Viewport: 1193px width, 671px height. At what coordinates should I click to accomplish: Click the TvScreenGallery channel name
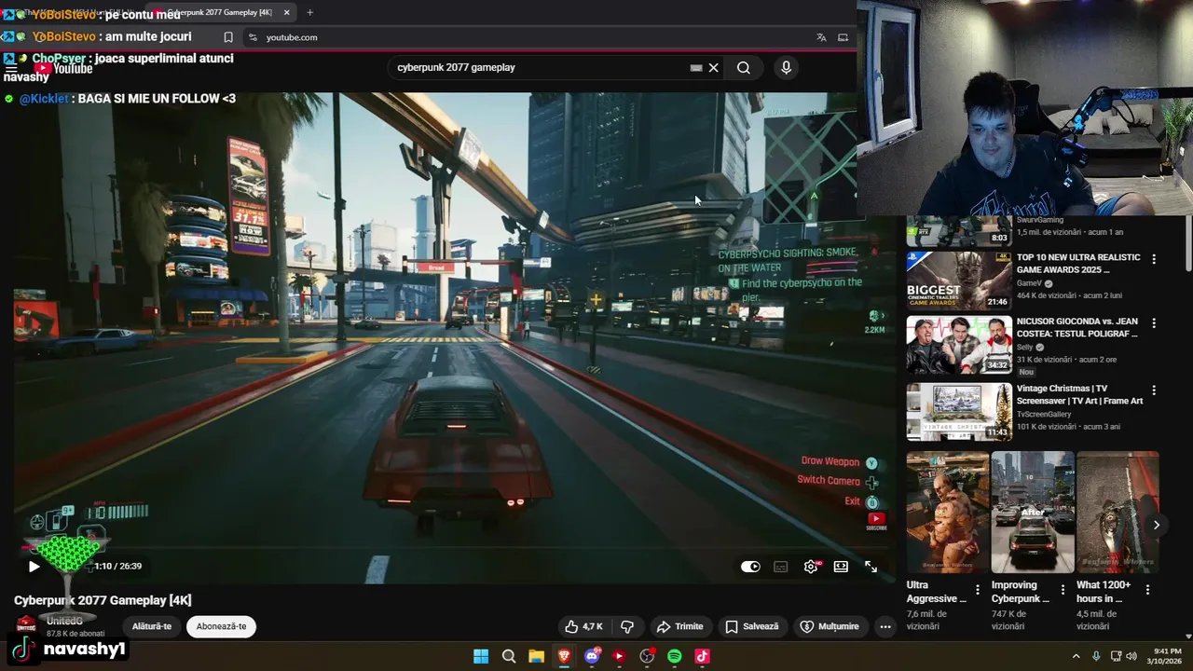1044,414
